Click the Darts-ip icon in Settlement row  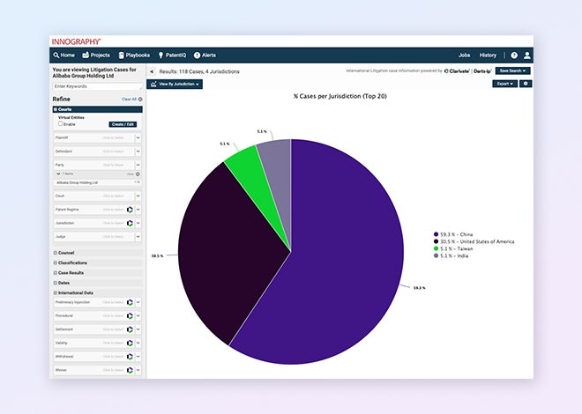tap(129, 329)
